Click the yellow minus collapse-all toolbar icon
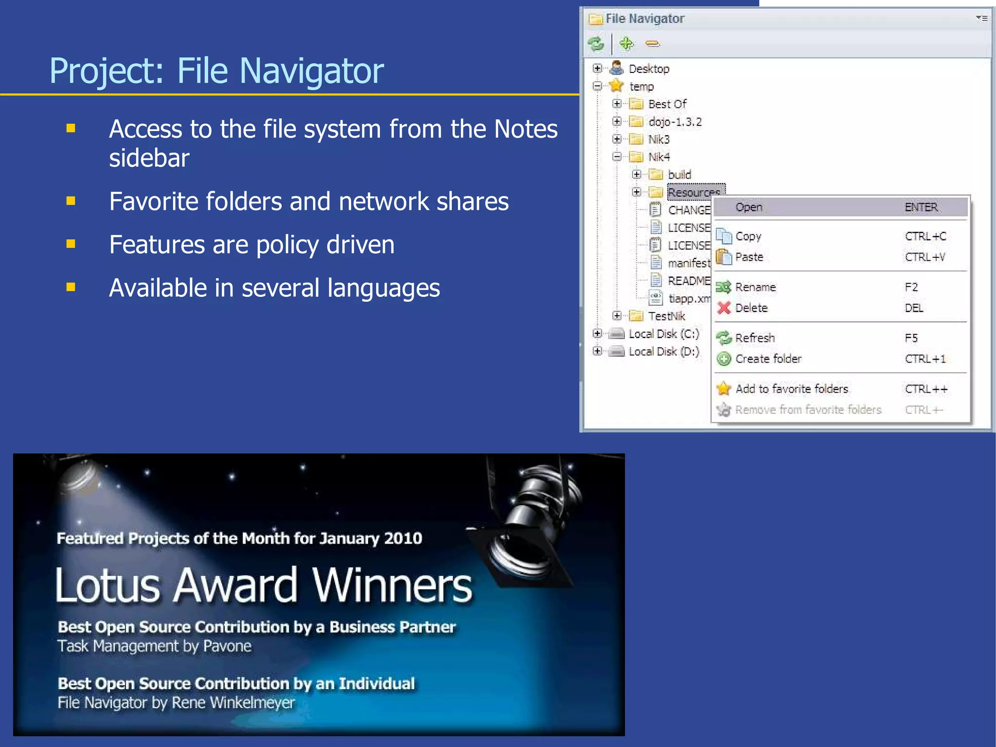This screenshot has width=996, height=747. tap(653, 44)
